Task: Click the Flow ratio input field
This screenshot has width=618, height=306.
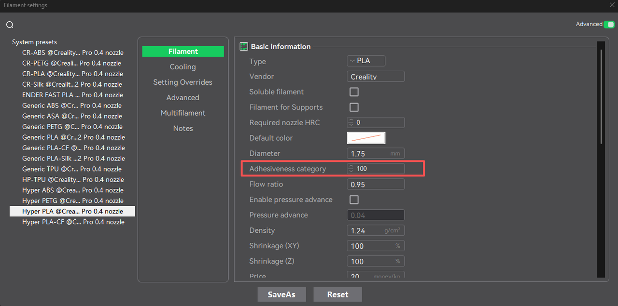Action: click(x=375, y=184)
